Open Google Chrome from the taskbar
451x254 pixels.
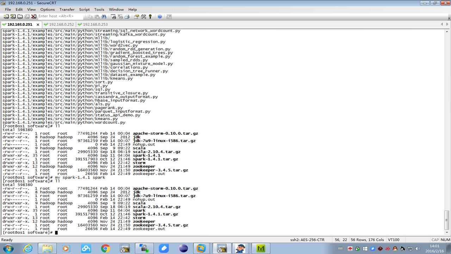(105, 248)
